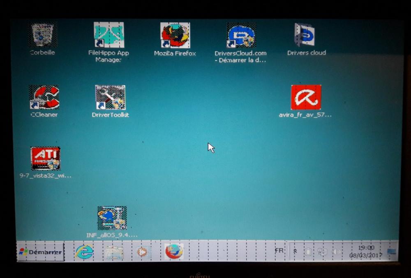This screenshot has height=278, width=411.
Task: Select the FileHippo App Manager shortcut
Action: click(109, 35)
